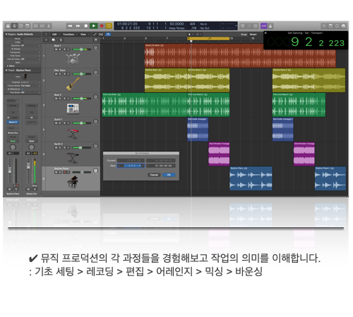353x317 pixels.
Task: Open the Quantize pop-up in Region inspector
Action: coord(30,46)
